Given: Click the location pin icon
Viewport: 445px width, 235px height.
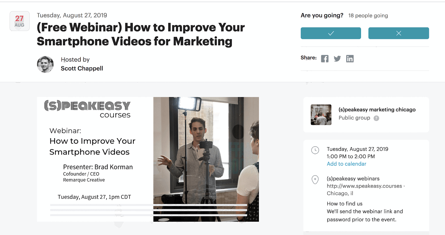Looking at the screenshot, I should (x=315, y=180).
